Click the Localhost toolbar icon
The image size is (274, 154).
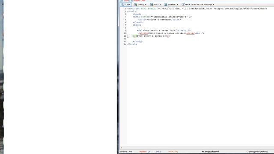pyautogui.click(x=166, y=4)
